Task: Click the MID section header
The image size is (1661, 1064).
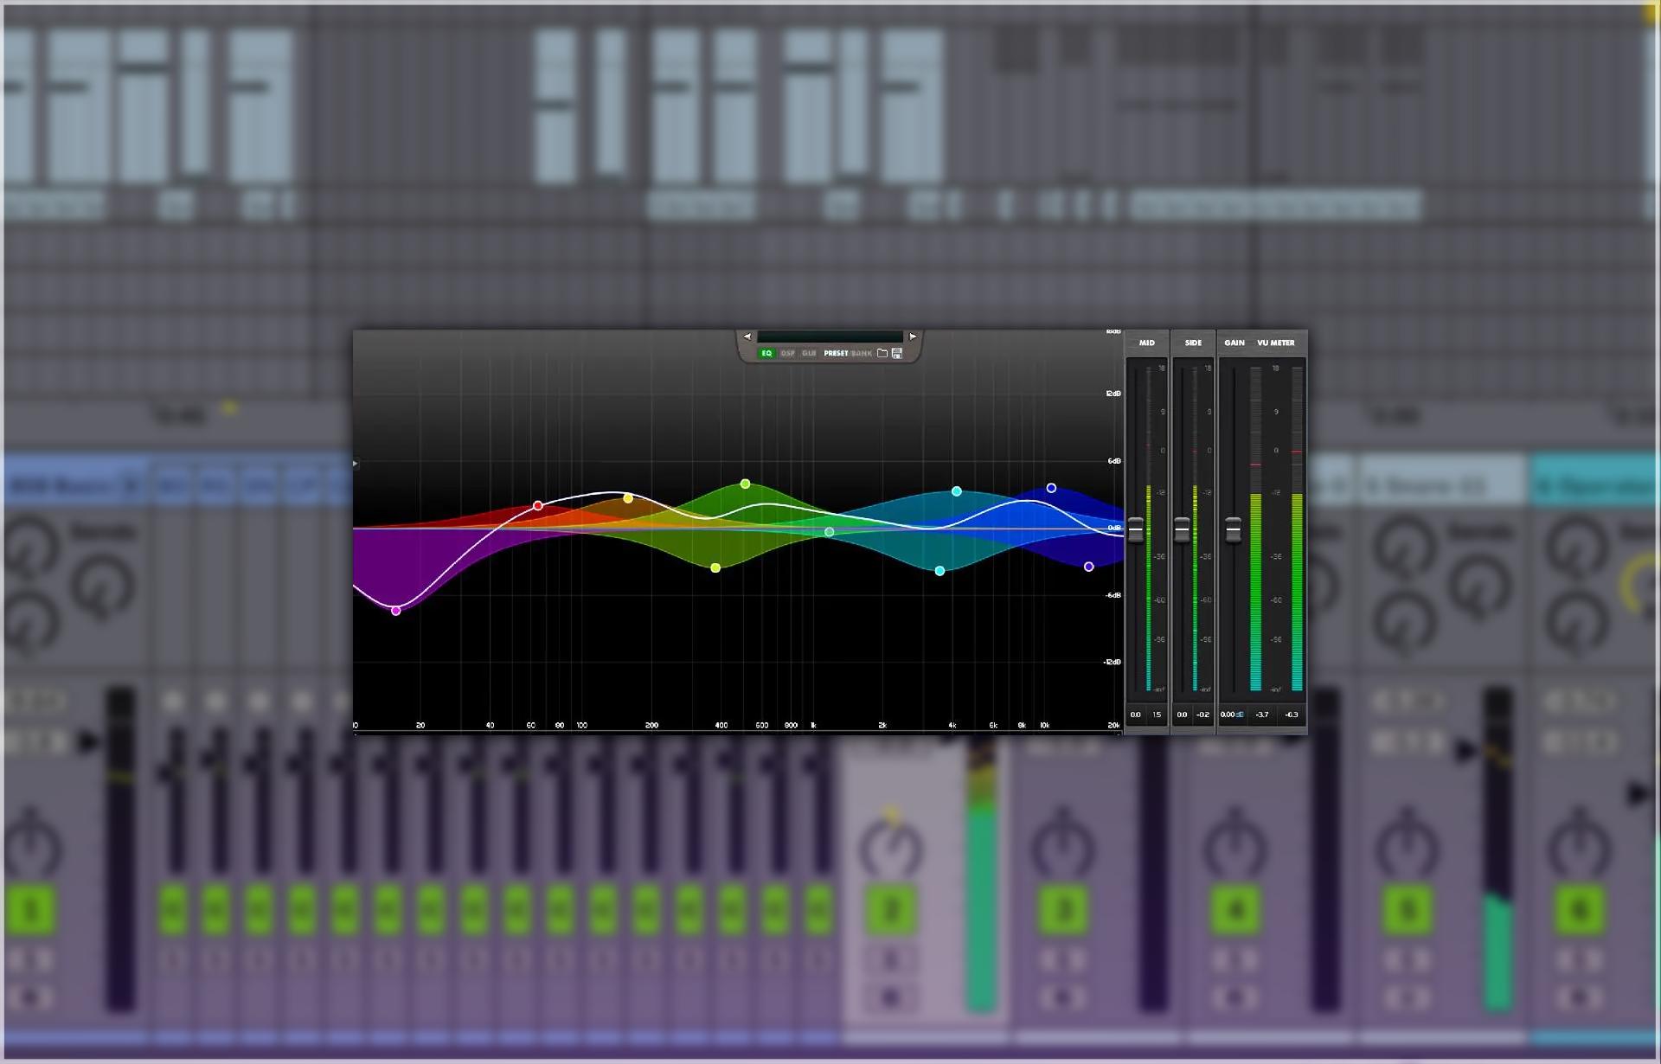Action: (x=1147, y=343)
